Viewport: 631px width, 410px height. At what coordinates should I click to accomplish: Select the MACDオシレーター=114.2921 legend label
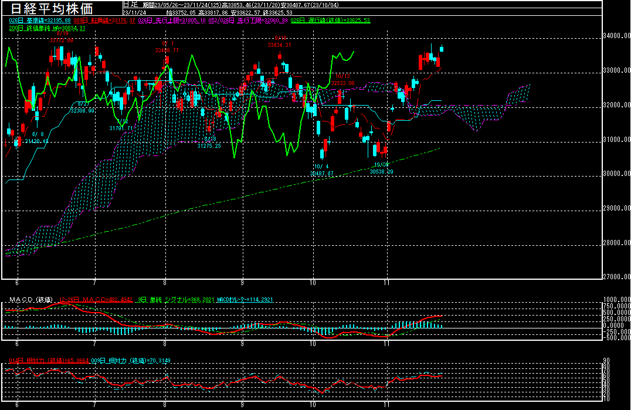(245, 300)
